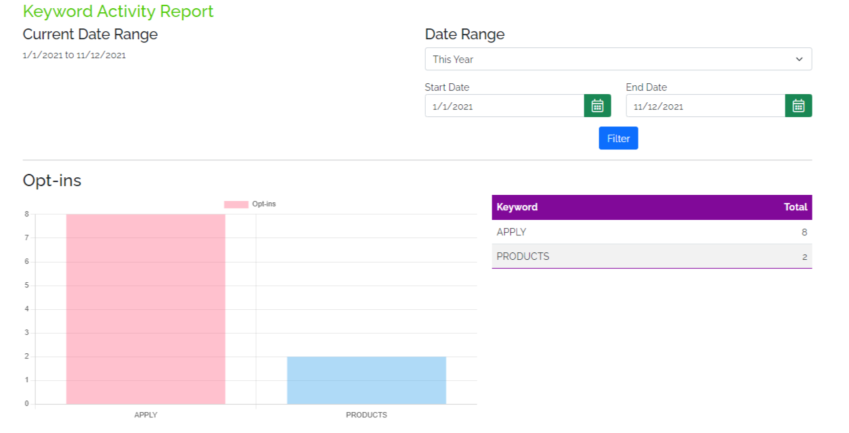Image resolution: width=849 pixels, height=433 pixels.
Task: Open the End Date calendar picker icon
Action: pyautogui.click(x=798, y=106)
